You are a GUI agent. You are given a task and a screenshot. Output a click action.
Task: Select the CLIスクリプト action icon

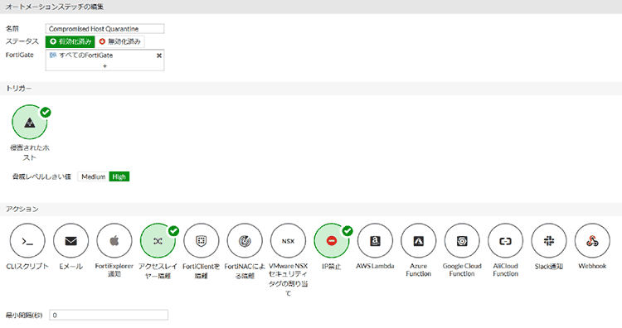point(27,241)
